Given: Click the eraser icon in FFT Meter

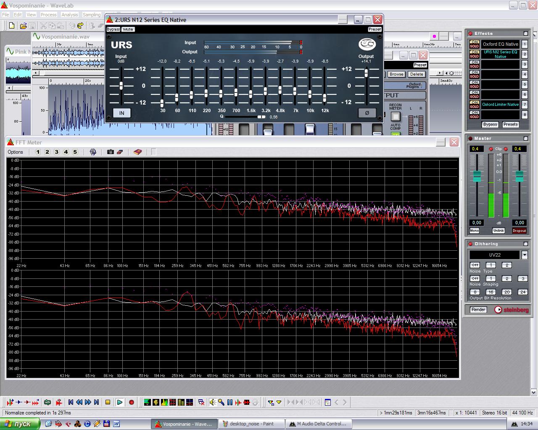Looking at the screenshot, I should point(120,152).
